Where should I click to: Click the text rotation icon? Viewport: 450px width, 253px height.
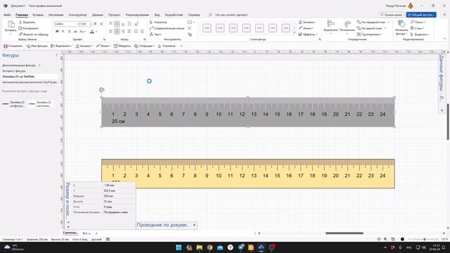136,24
